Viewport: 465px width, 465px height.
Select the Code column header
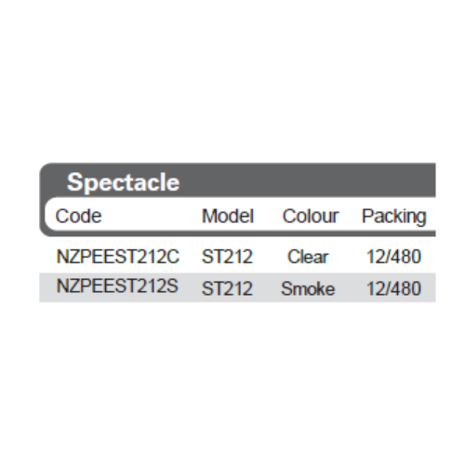[x=78, y=216]
